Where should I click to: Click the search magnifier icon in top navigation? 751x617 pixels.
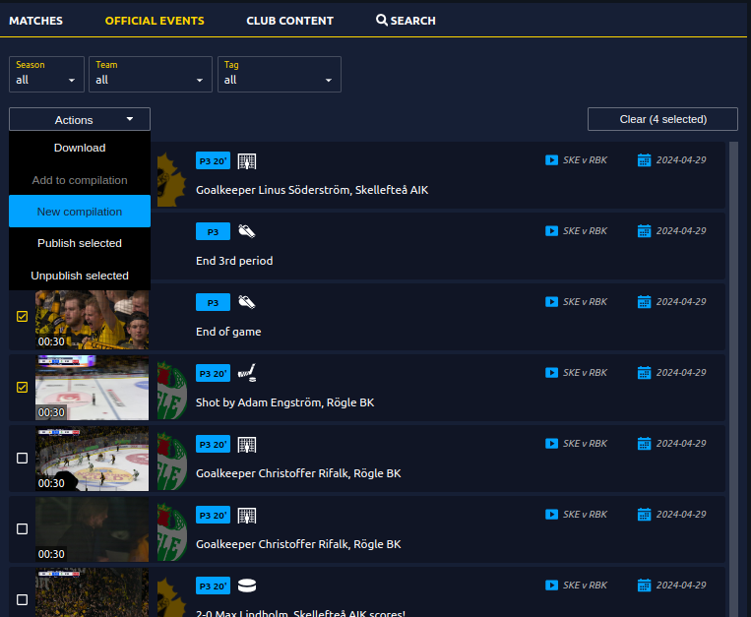click(x=382, y=20)
